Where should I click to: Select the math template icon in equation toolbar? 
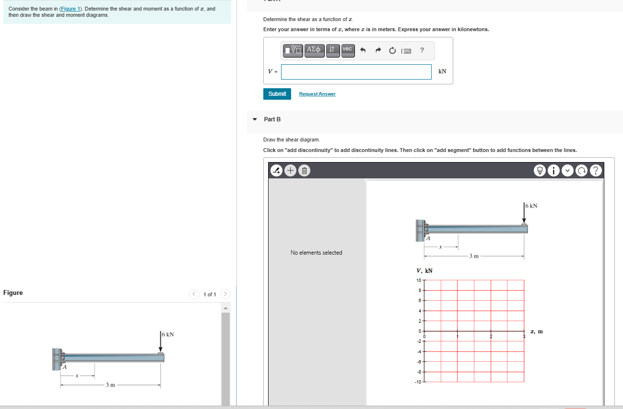pos(293,50)
